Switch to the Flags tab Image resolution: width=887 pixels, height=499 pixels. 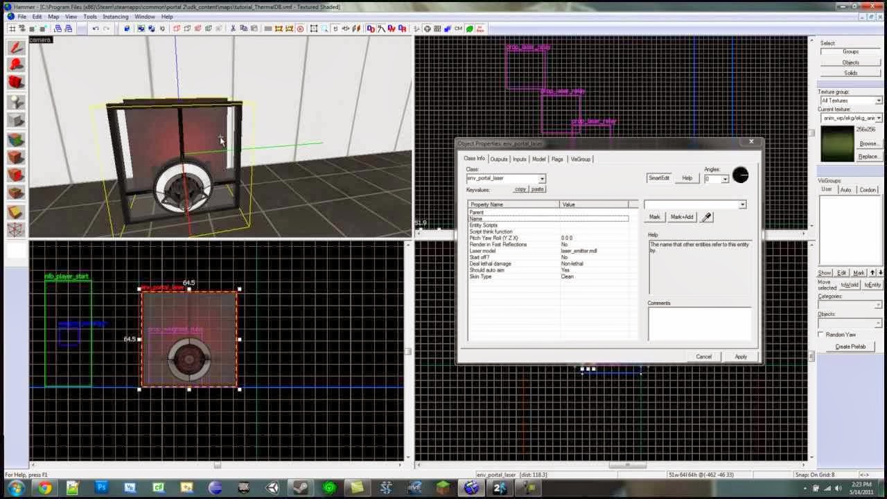pyautogui.click(x=557, y=159)
